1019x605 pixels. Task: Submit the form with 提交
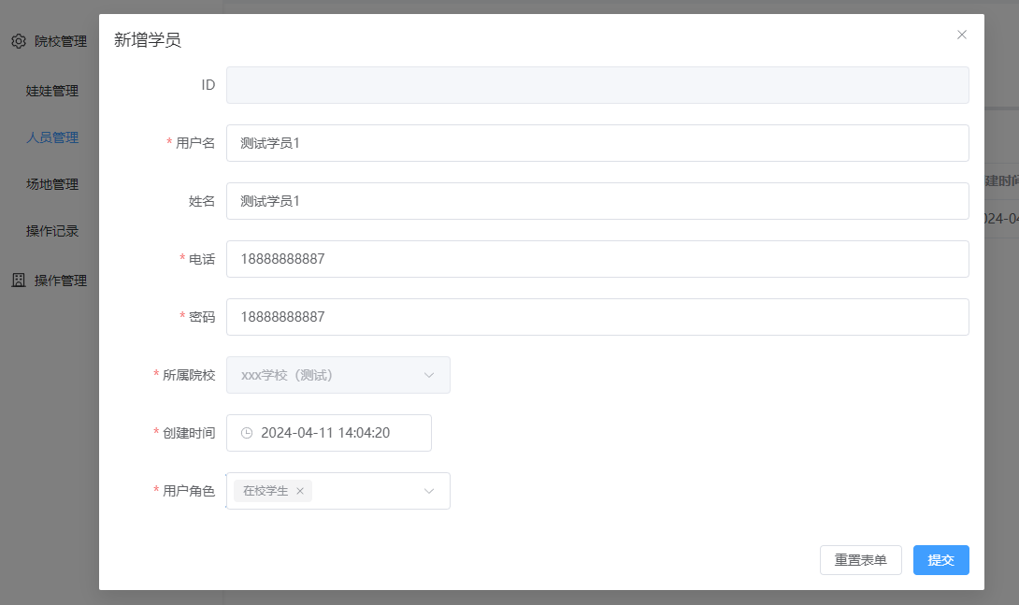941,560
